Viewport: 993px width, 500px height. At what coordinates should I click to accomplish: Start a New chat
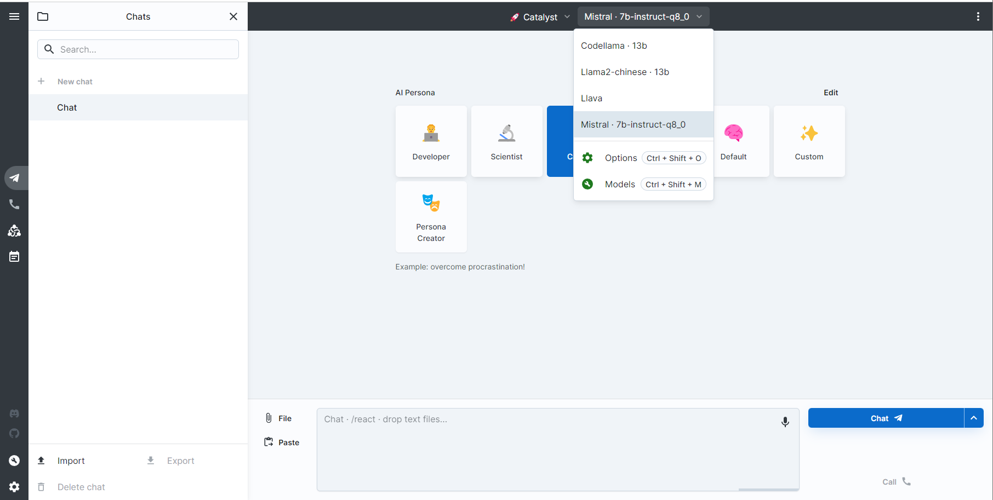point(138,82)
